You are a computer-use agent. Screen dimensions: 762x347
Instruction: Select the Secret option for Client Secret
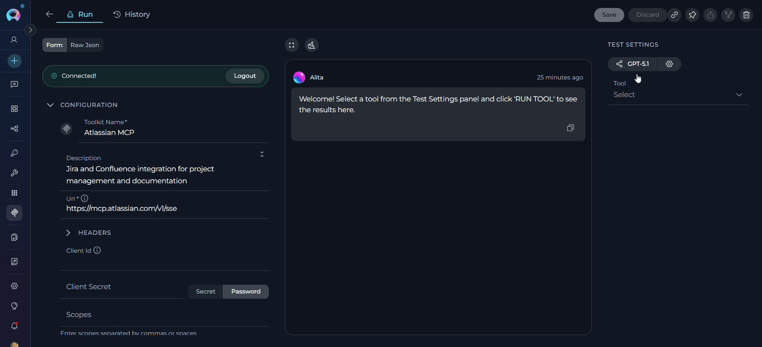coord(205,291)
